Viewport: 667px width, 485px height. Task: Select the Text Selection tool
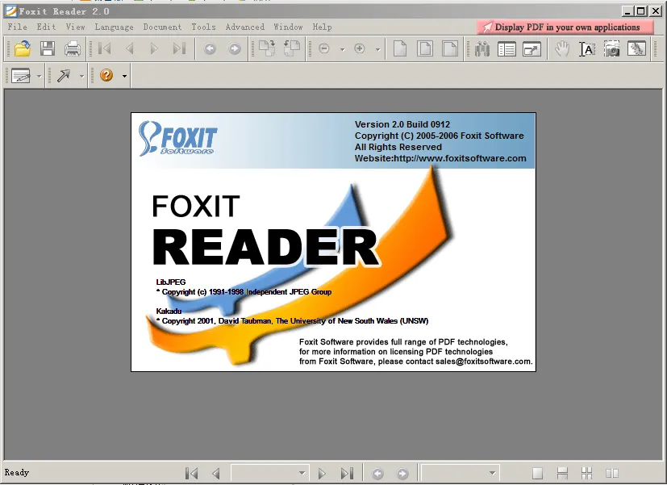pyautogui.click(x=587, y=48)
